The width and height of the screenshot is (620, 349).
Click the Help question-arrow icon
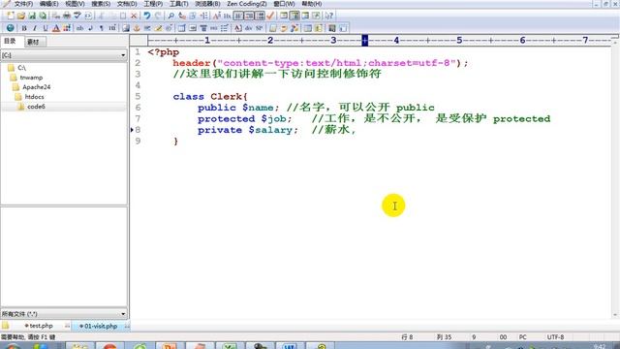(x=329, y=16)
